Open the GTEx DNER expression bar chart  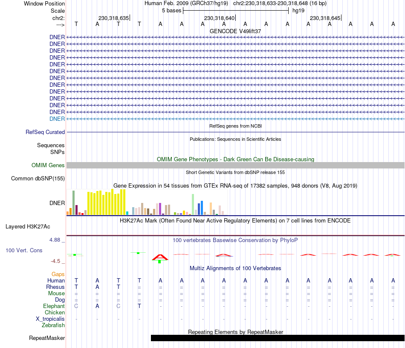[147, 202]
